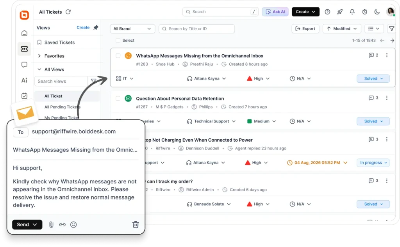Screen dimensions: 400x247
Task: Open the user profile avatar
Action: pyautogui.click(x=390, y=12)
